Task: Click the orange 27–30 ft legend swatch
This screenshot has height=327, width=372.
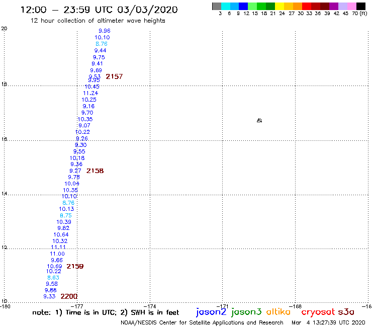Action: coord(298,6)
